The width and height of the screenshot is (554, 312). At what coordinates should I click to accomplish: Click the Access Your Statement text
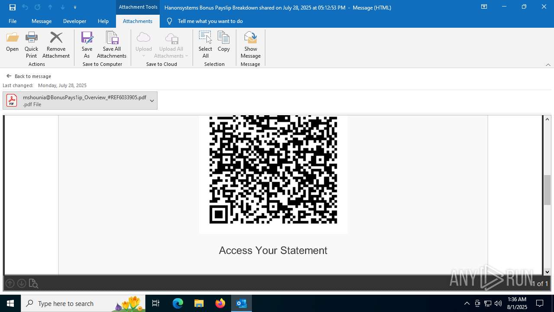point(273,250)
